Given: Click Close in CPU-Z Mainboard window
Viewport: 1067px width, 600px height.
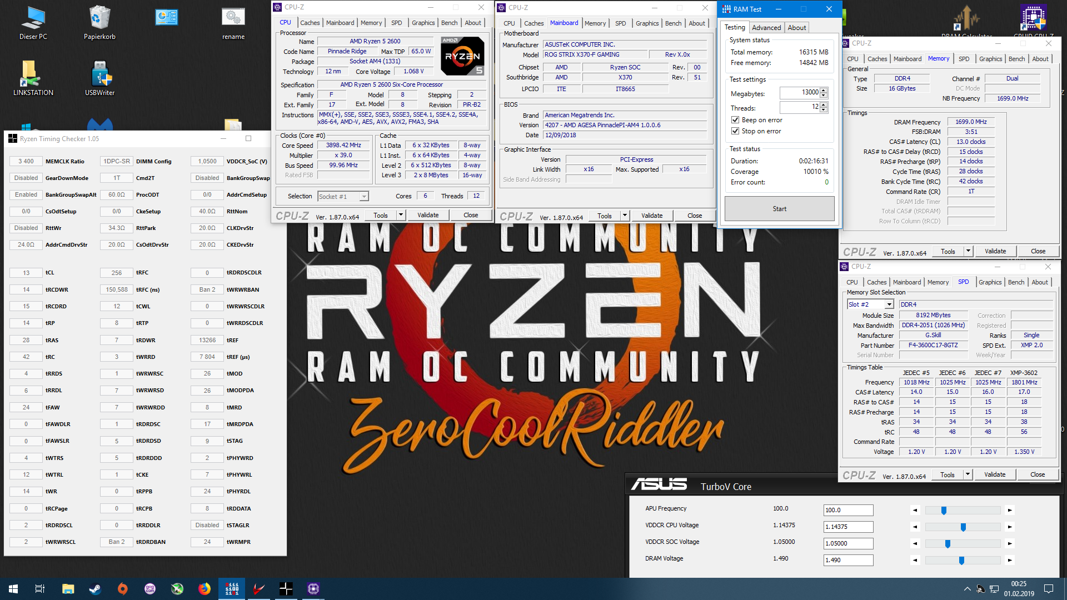Looking at the screenshot, I should coord(694,216).
